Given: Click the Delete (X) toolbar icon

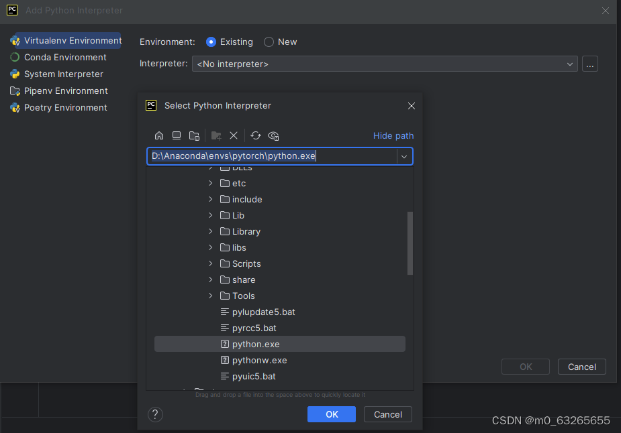Looking at the screenshot, I should (234, 135).
